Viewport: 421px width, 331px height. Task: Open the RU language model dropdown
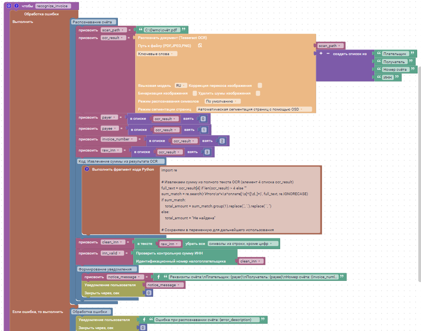click(x=180, y=85)
